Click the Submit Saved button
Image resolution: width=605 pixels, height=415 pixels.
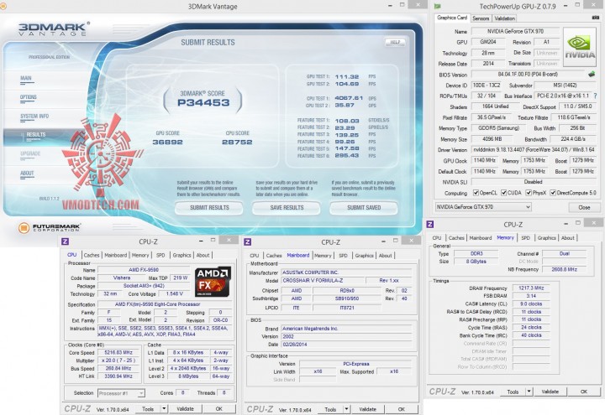pos(364,208)
